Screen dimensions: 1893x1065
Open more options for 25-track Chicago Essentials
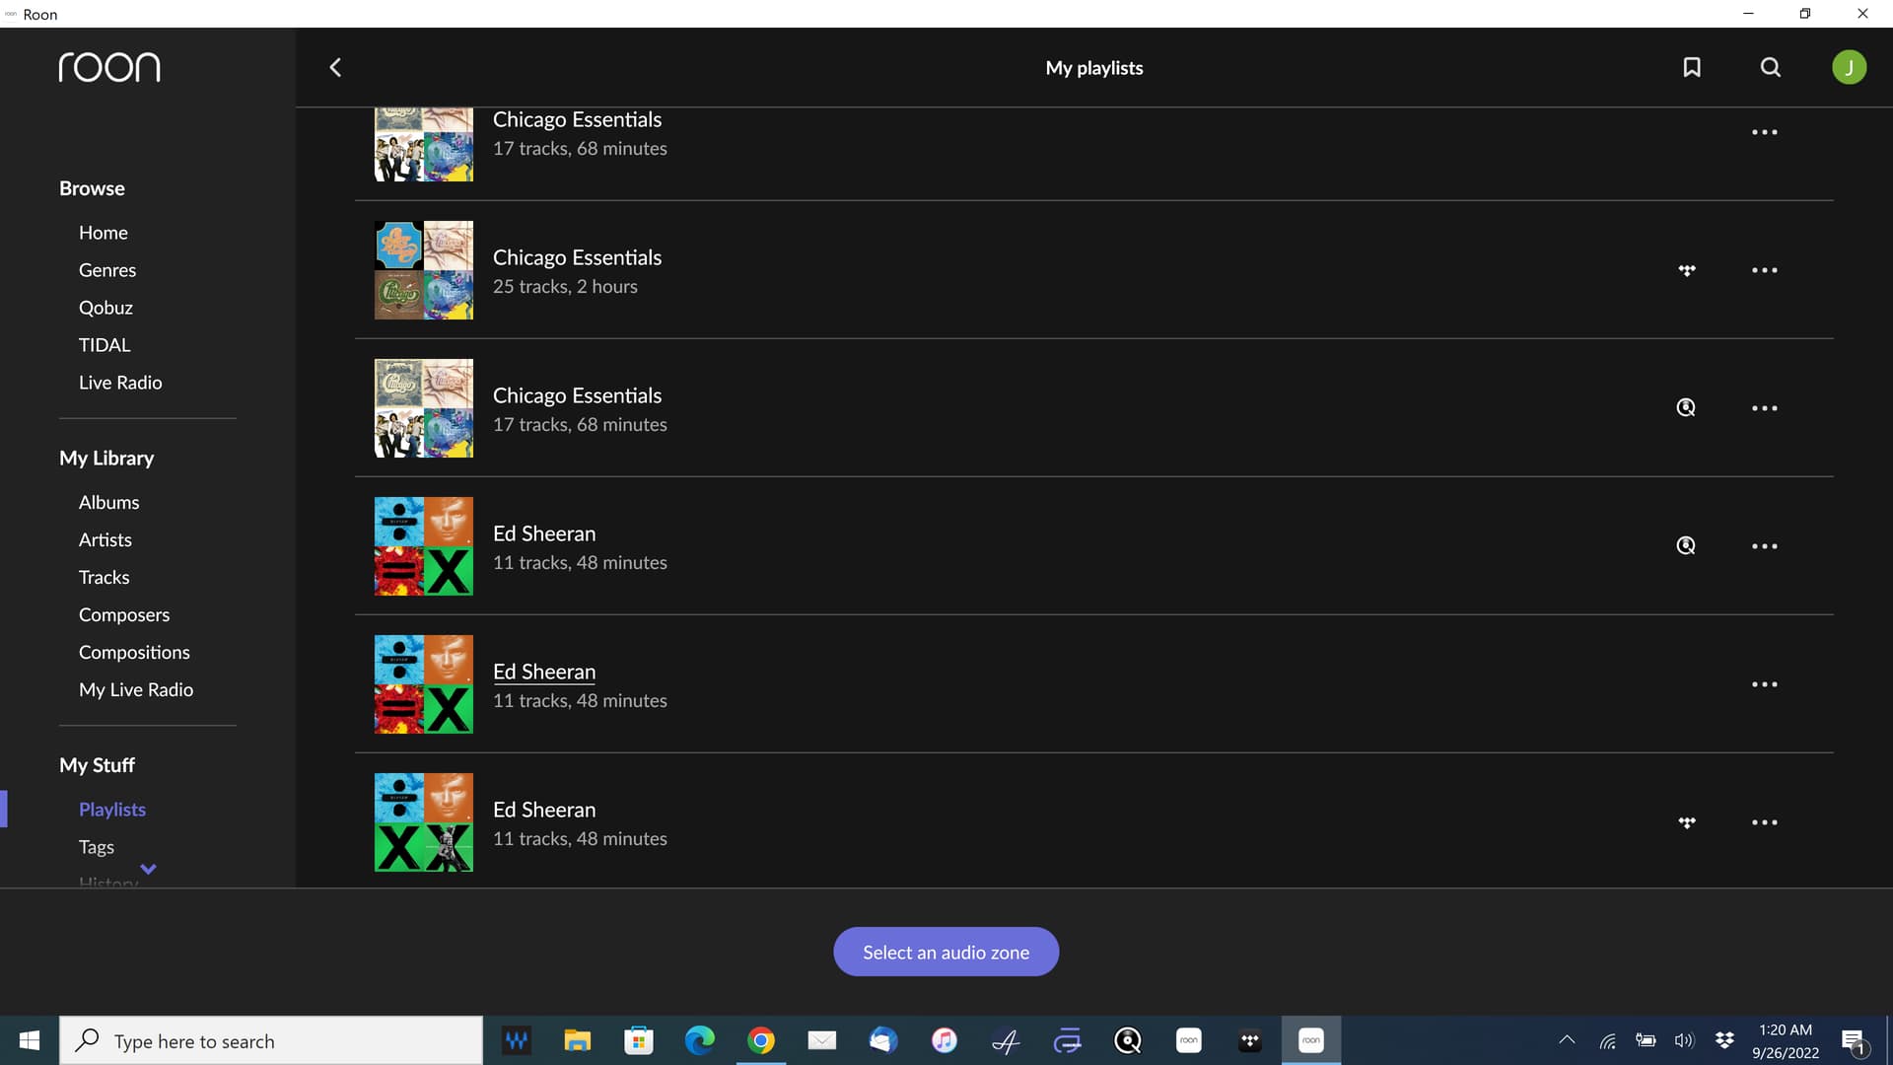[1765, 270]
